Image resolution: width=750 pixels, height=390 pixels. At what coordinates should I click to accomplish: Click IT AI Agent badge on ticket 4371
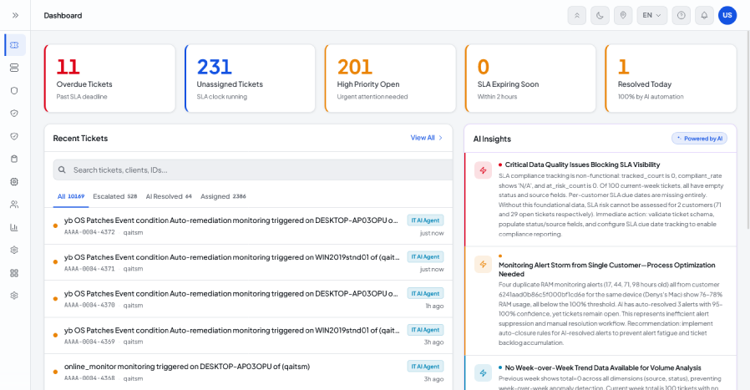(425, 257)
